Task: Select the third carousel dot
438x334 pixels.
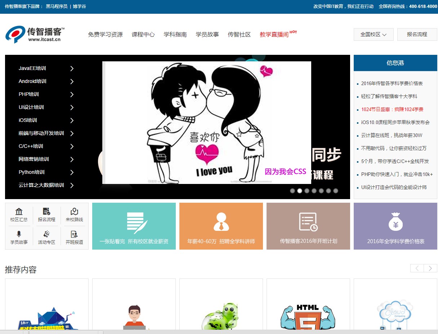Action: (x=307, y=191)
